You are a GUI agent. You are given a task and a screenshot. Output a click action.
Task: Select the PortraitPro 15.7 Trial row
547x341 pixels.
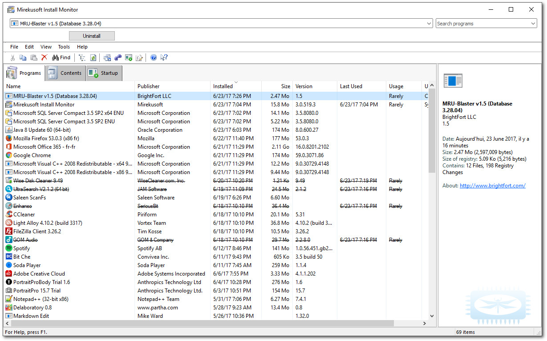pyautogui.click(x=216, y=291)
